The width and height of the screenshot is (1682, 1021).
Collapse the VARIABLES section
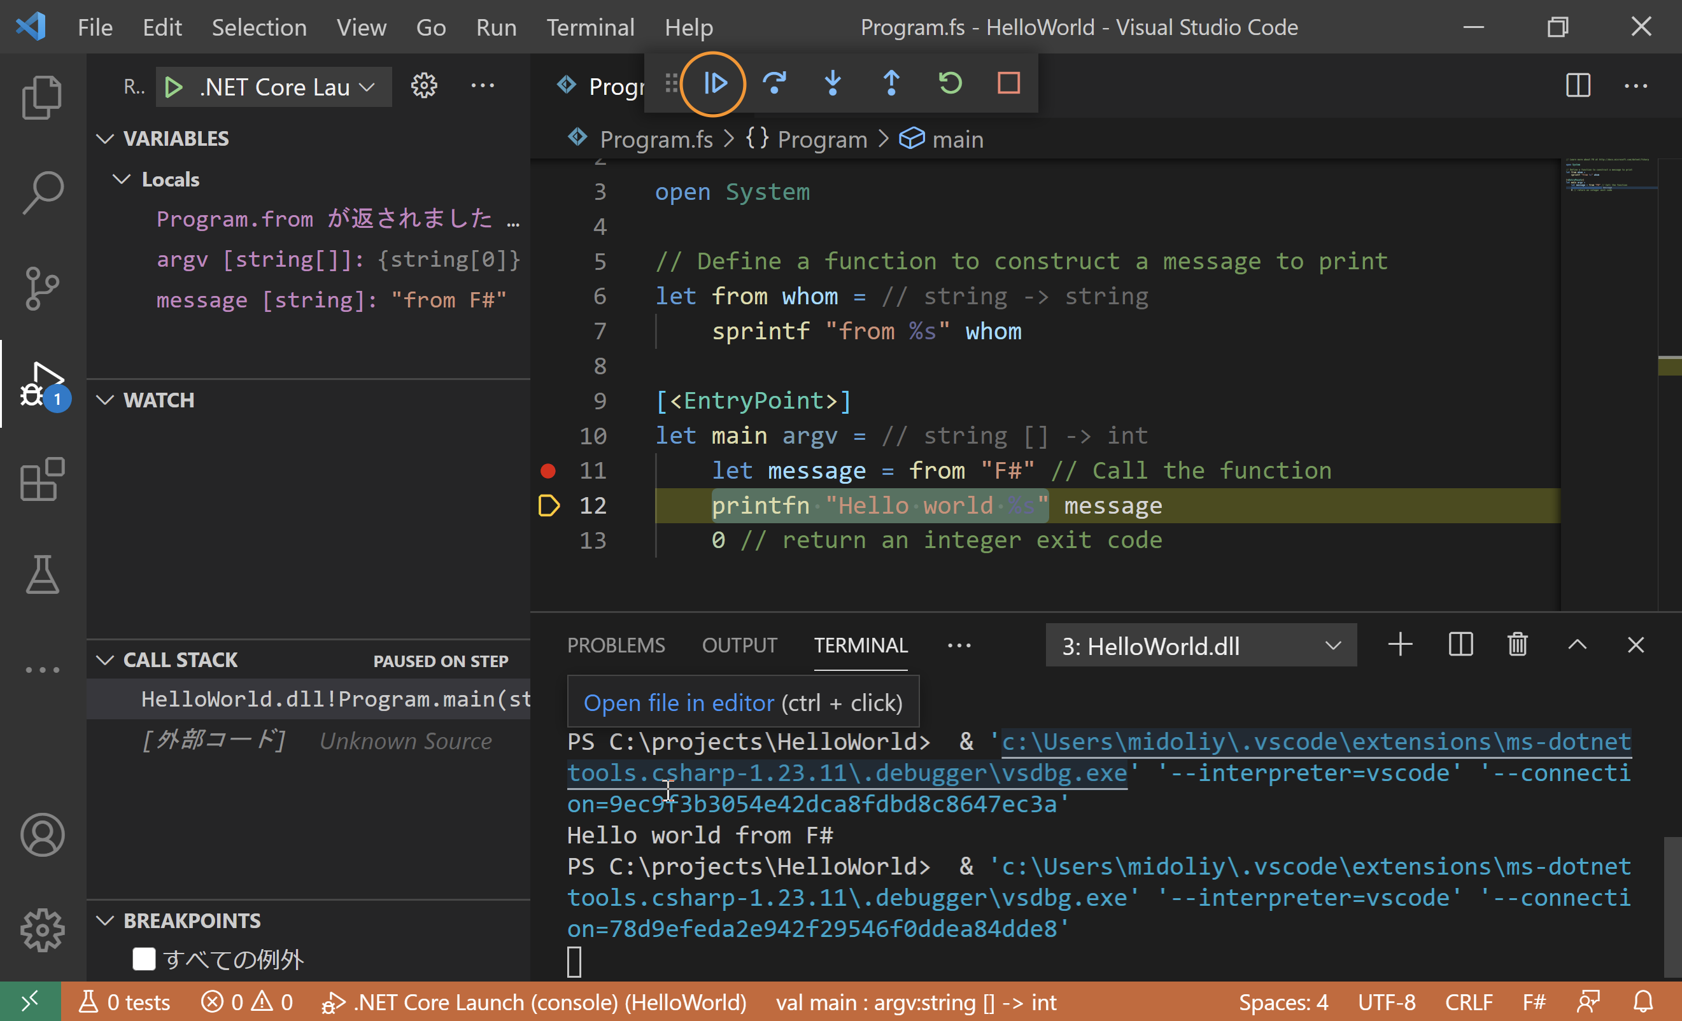click(x=105, y=139)
